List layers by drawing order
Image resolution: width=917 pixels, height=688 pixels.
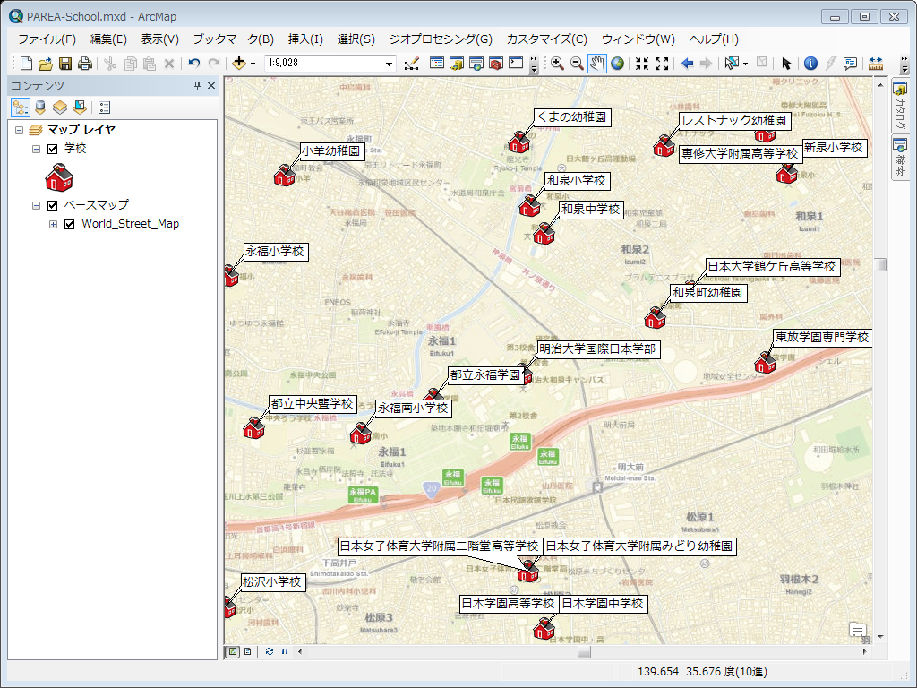(x=21, y=107)
